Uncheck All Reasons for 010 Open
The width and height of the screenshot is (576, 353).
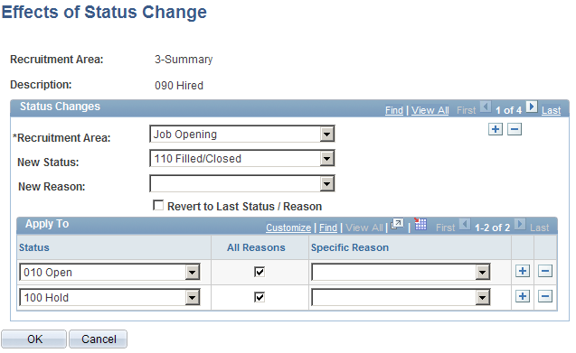[260, 272]
